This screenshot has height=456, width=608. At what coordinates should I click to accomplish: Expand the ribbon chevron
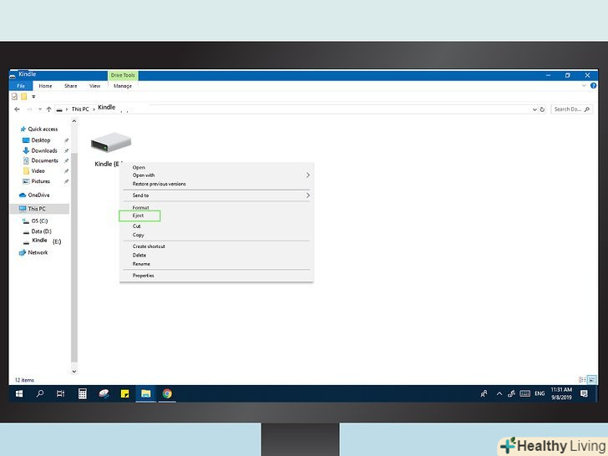point(584,85)
